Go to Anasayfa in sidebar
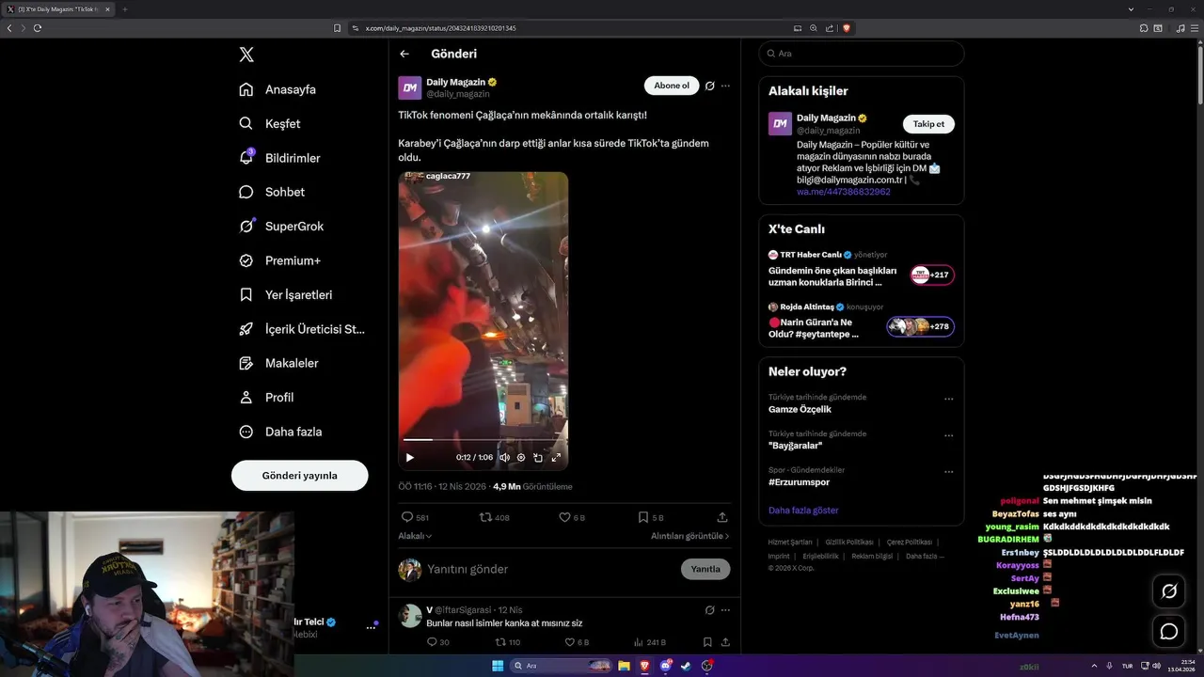This screenshot has height=677, width=1204. pos(277,89)
